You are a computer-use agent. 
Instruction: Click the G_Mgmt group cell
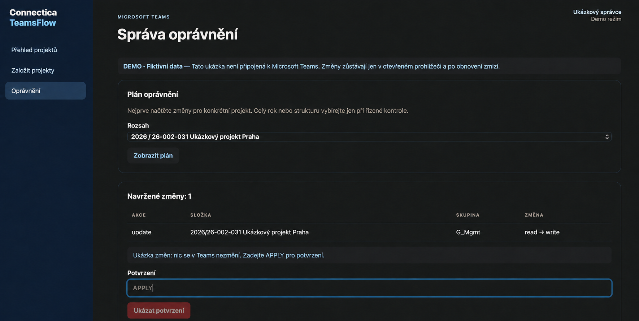pos(468,232)
